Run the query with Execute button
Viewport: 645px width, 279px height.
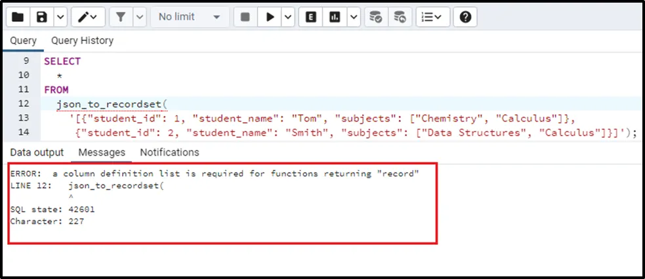click(x=270, y=17)
